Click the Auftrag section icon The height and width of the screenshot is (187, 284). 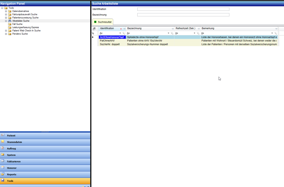[x=3, y=148]
